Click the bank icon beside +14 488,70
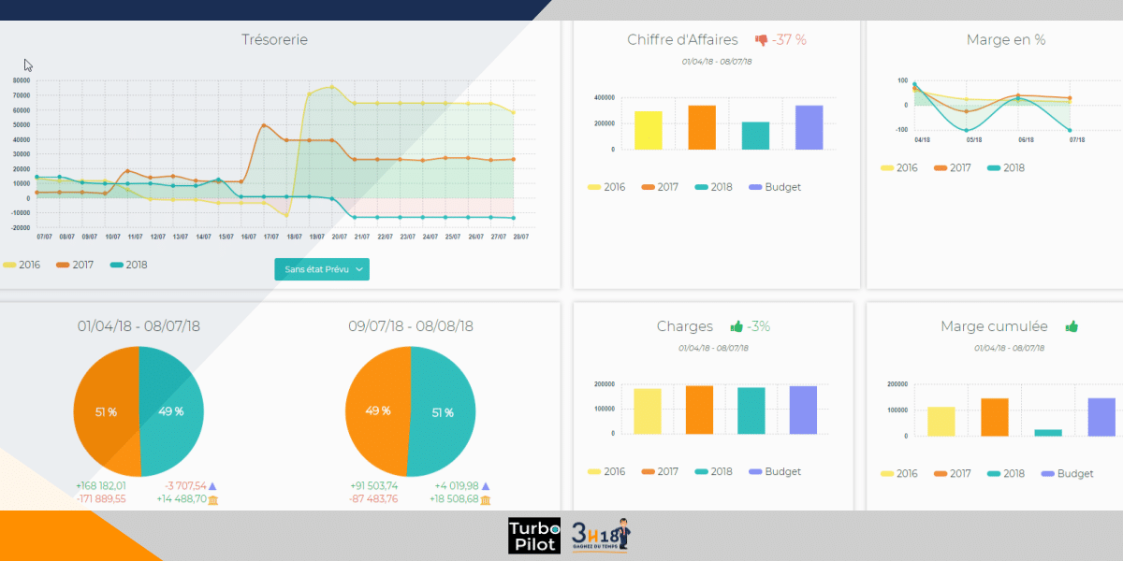The width and height of the screenshot is (1123, 561). pos(213,500)
